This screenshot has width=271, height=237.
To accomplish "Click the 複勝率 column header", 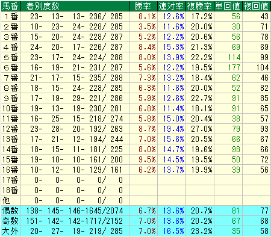I will coord(199,6).
